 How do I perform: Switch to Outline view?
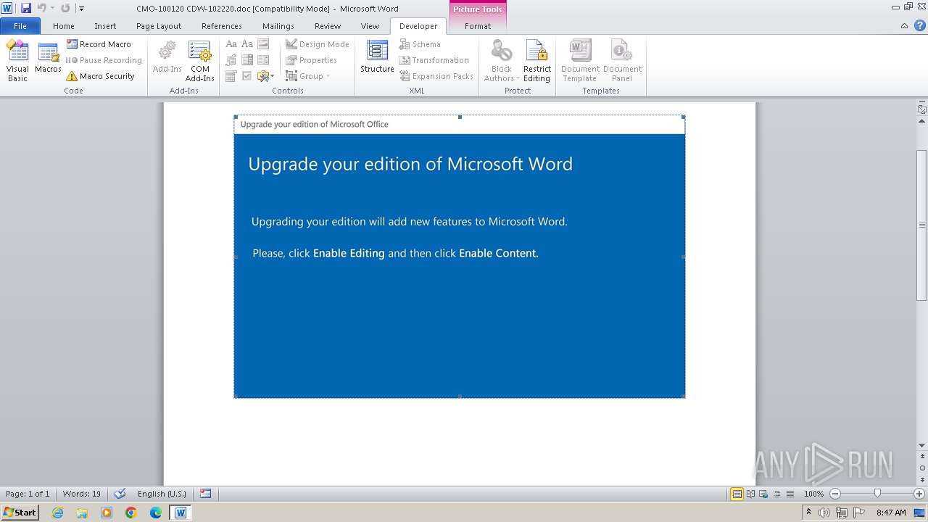pyautogui.click(x=776, y=494)
